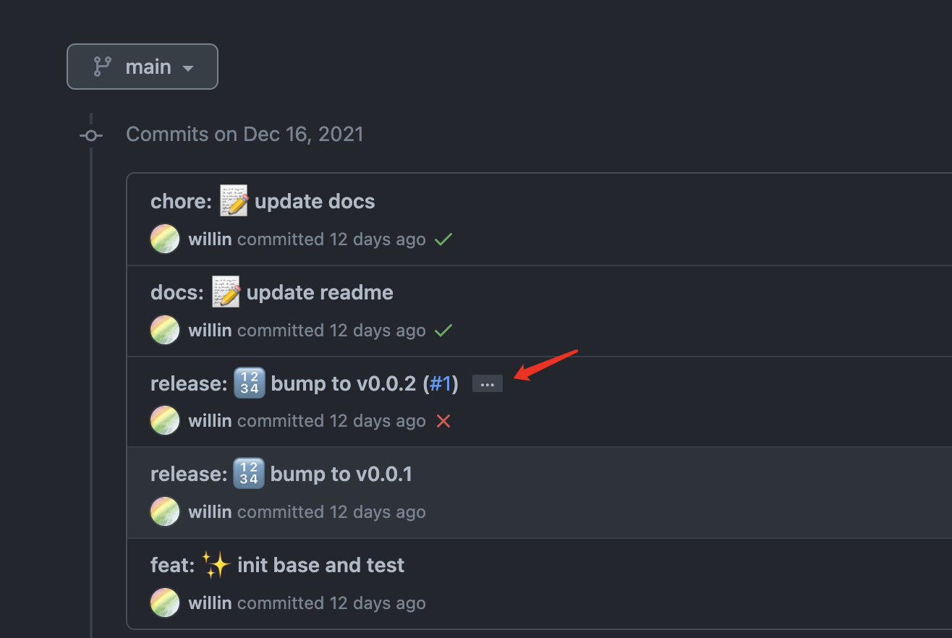Click the calendar emoji in the v0.0.1 release commit
The width and height of the screenshot is (952, 638).
point(249,474)
